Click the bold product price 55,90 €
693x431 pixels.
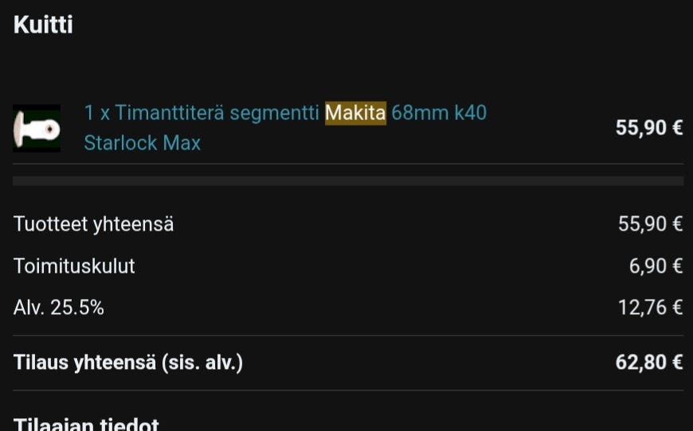648,128
